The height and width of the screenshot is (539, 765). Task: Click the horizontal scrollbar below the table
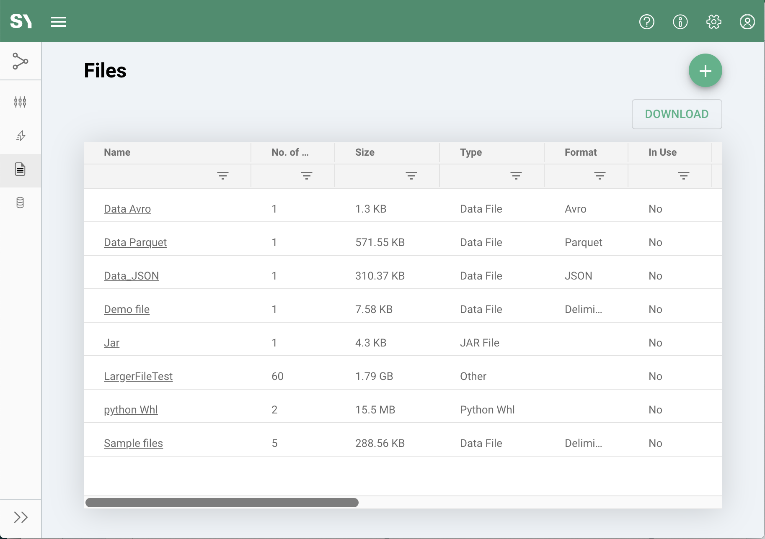(x=222, y=503)
